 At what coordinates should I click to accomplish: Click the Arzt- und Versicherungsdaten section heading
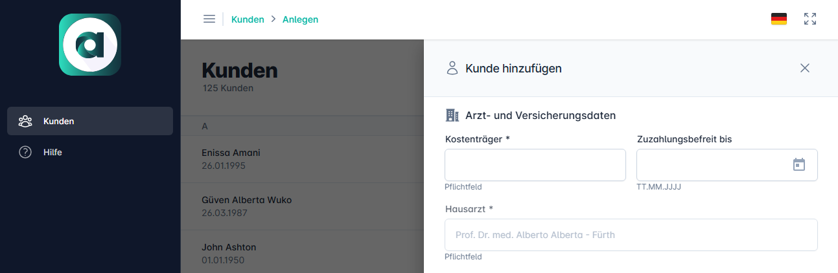540,115
